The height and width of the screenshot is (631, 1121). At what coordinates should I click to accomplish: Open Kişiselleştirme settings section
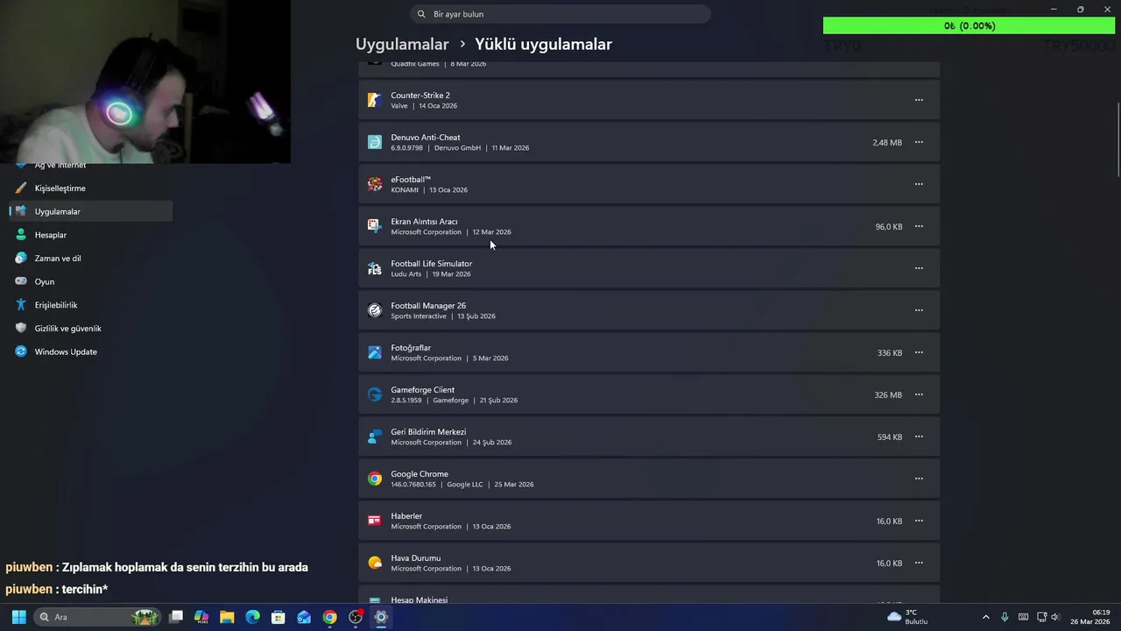[90, 188]
